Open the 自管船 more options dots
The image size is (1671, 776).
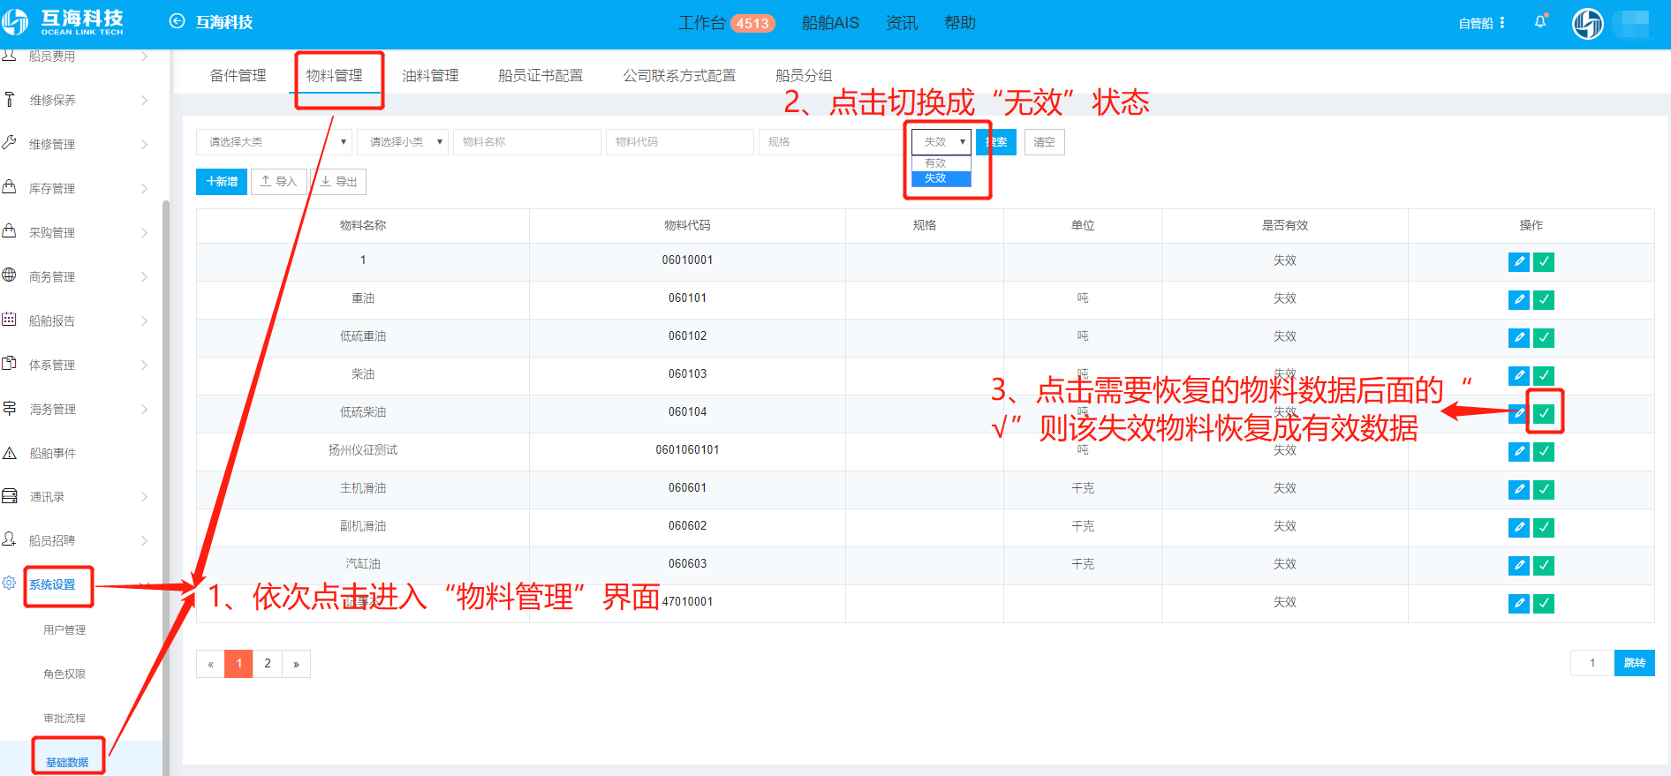[1501, 23]
